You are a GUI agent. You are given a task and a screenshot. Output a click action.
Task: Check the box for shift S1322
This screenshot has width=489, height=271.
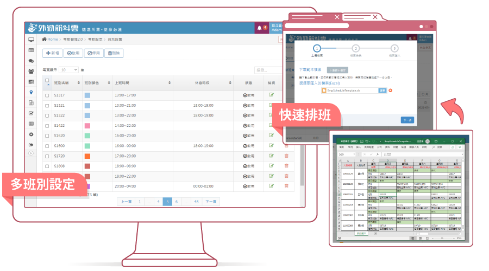[47, 116]
